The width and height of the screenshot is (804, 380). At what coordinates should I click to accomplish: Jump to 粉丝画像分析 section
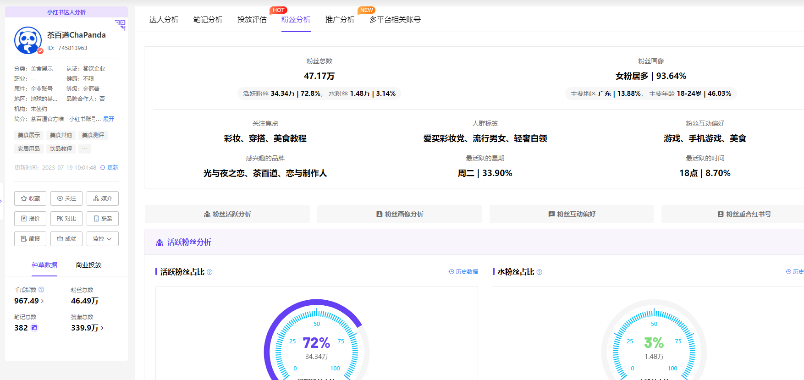[x=400, y=214]
